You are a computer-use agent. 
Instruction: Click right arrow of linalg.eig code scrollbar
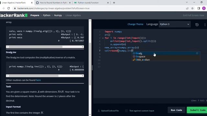83,47
